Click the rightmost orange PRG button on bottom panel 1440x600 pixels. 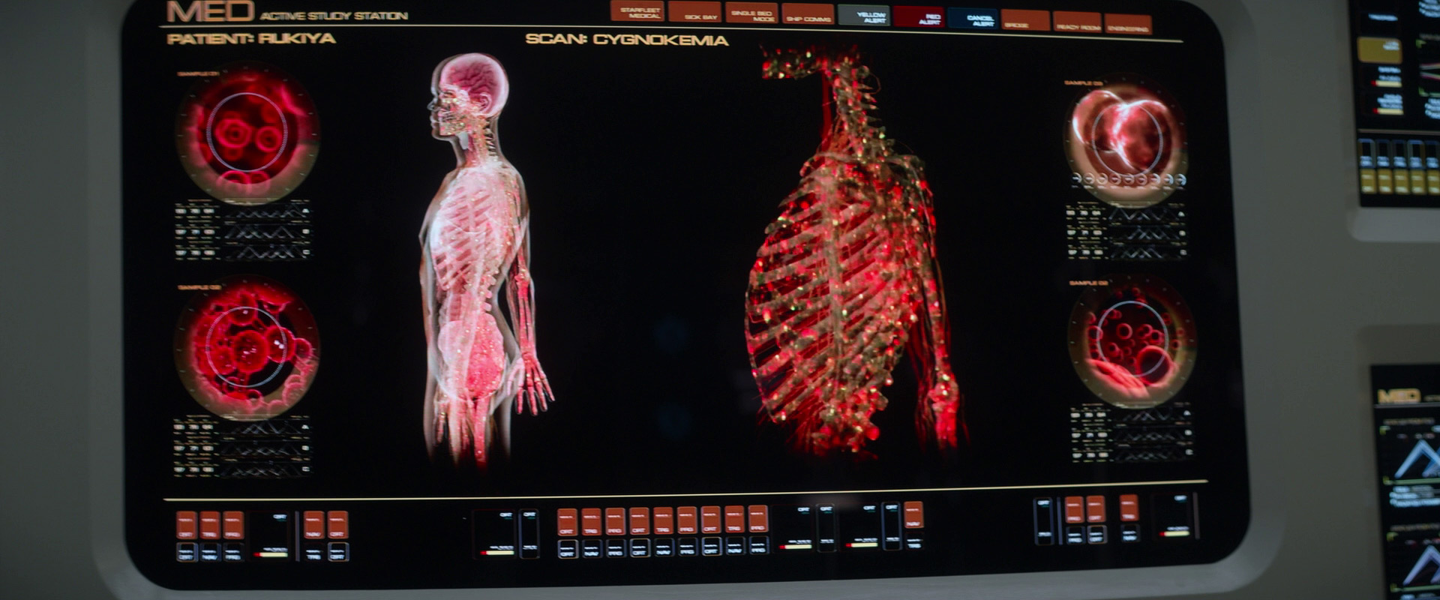[1074, 509]
